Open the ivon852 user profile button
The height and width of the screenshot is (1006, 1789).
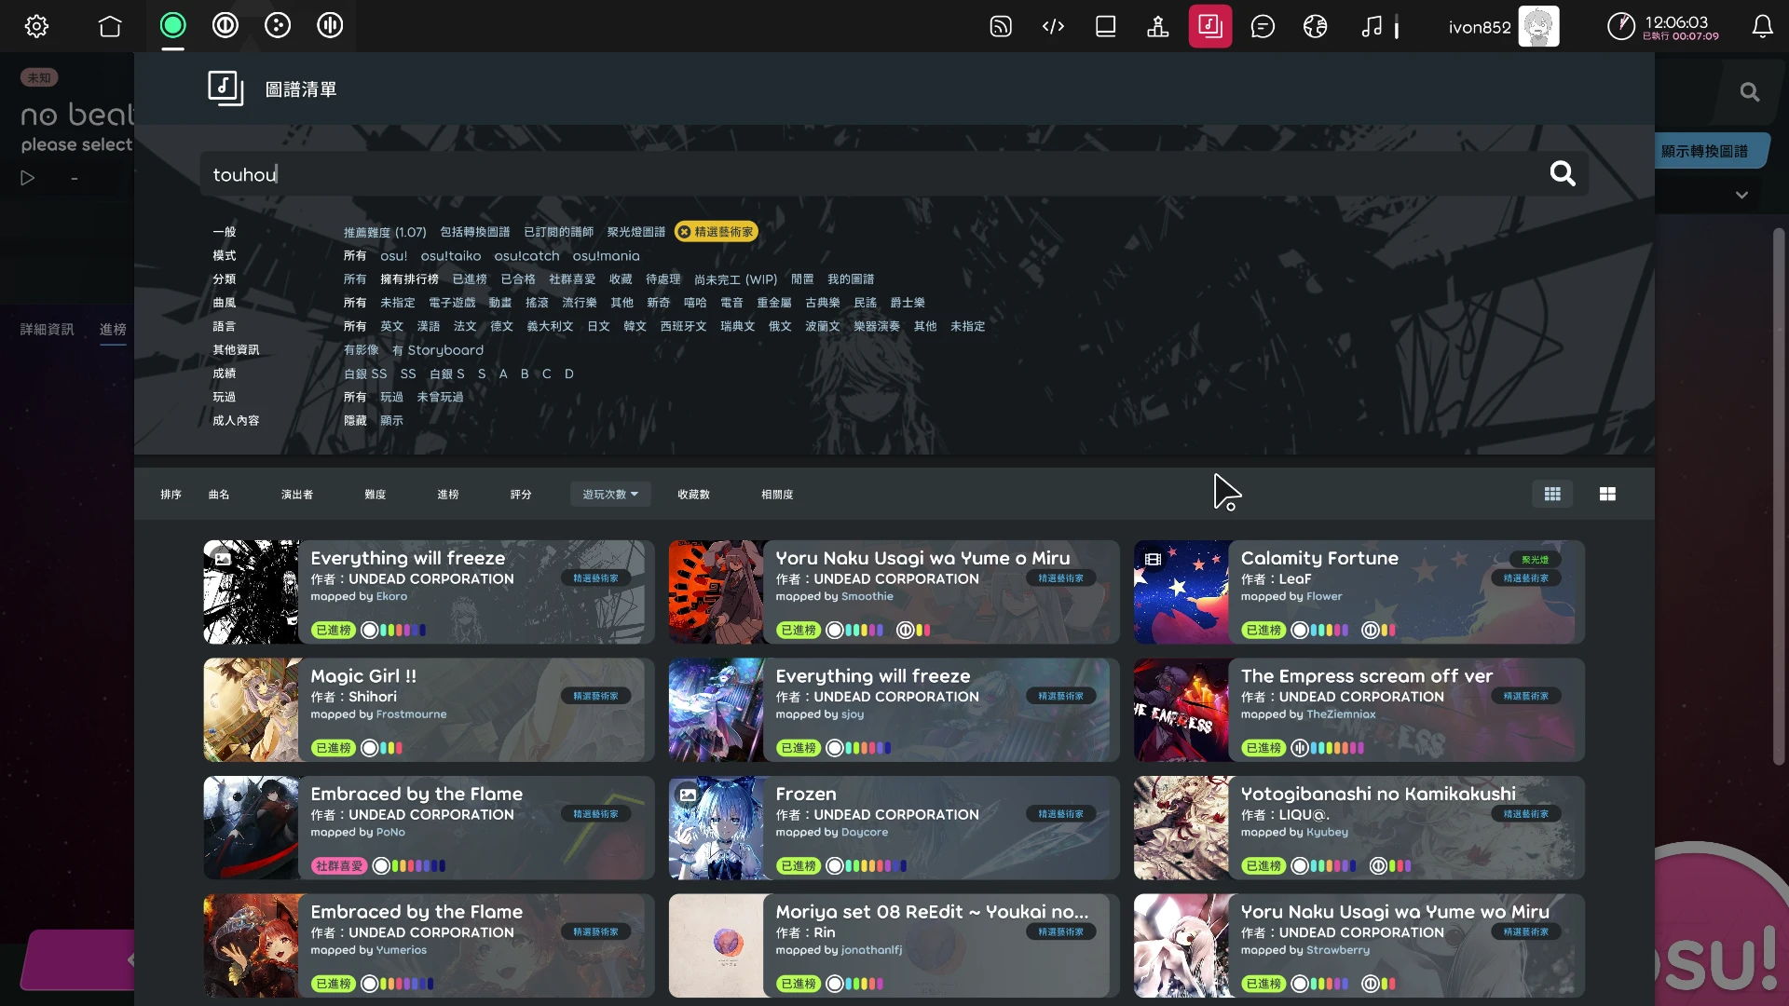pos(1503,26)
